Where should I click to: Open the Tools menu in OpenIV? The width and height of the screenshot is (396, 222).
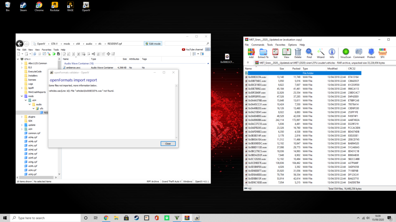(56, 50)
